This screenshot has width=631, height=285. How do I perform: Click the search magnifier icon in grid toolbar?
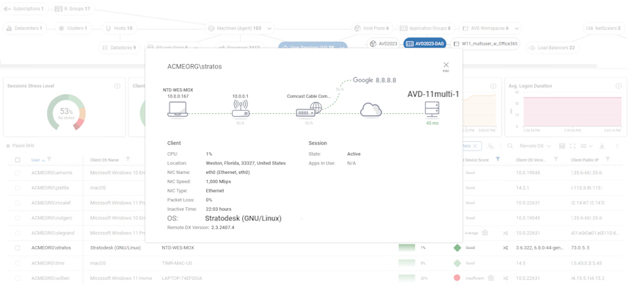(510, 146)
